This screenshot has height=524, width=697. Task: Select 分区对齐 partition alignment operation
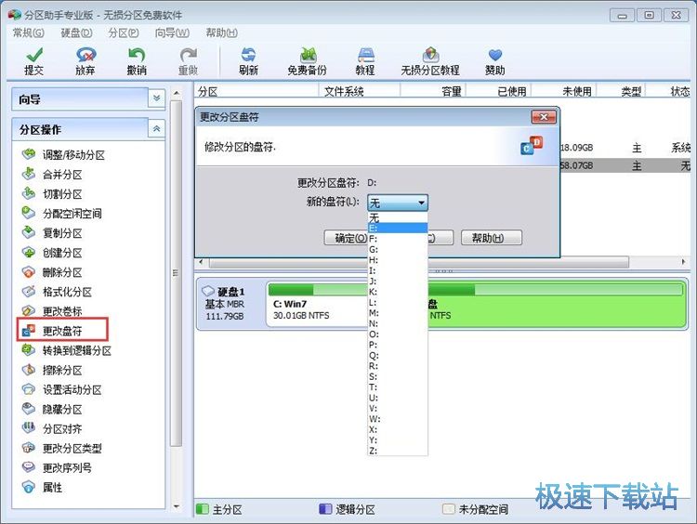pyautogui.click(x=52, y=429)
